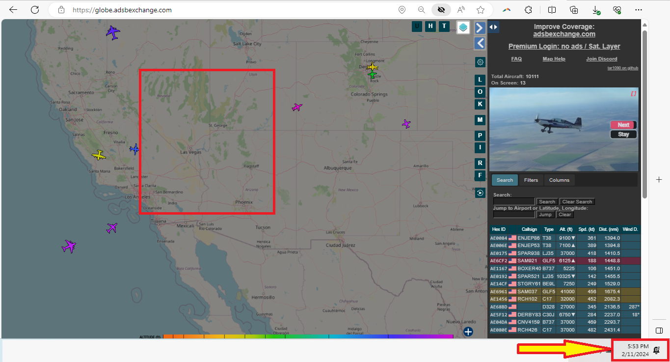This screenshot has height=362, width=670.
Task: Switch to the Columns tab
Action: point(559,180)
